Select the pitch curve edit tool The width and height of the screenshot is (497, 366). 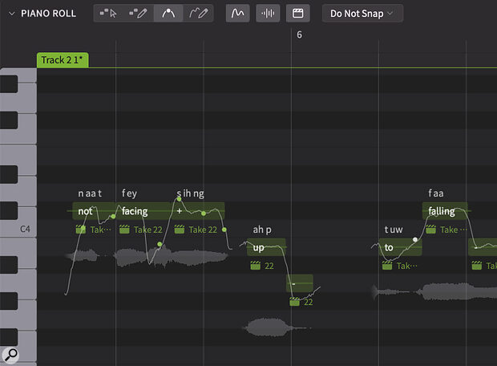point(168,14)
